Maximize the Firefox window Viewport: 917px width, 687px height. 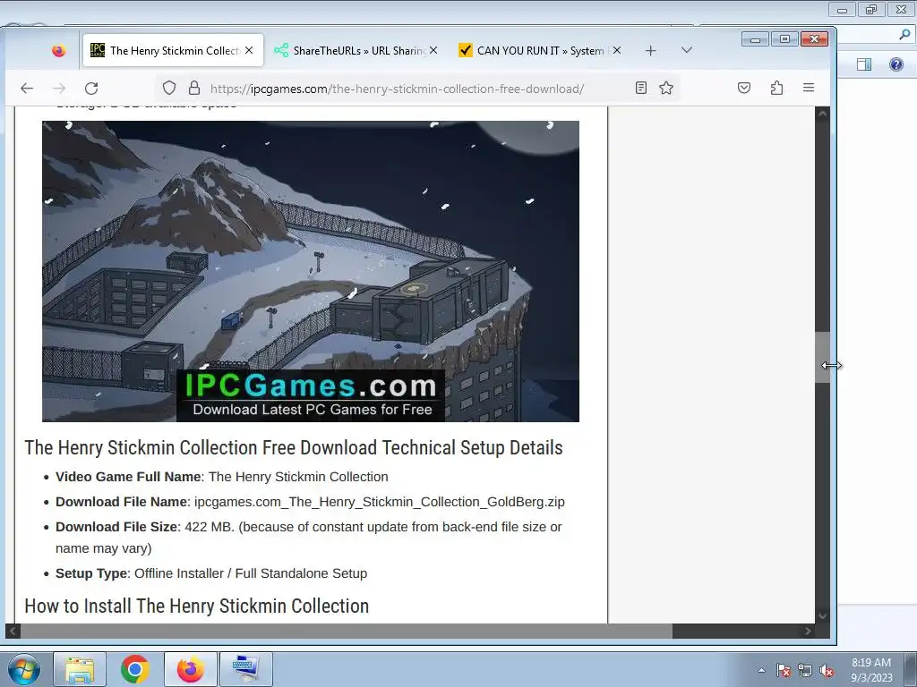784,39
